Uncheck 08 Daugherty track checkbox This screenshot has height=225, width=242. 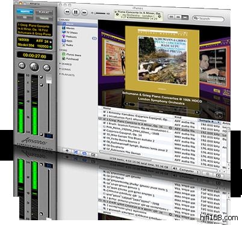(x=104, y=144)
